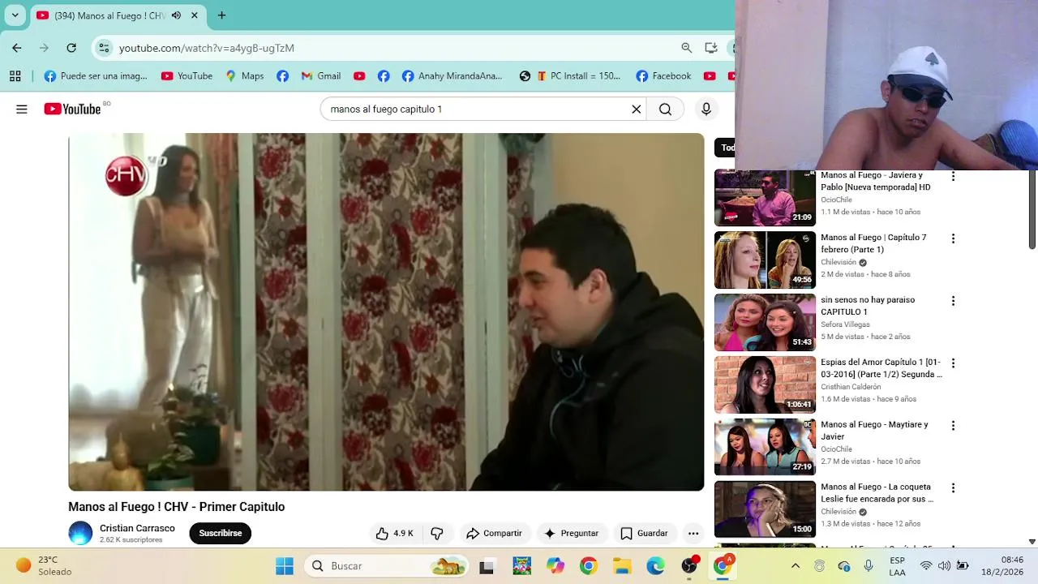Open the sin senos no hay paraiso thumbnail
Screen dimensions: 1038x584
(x=765, y=323)
